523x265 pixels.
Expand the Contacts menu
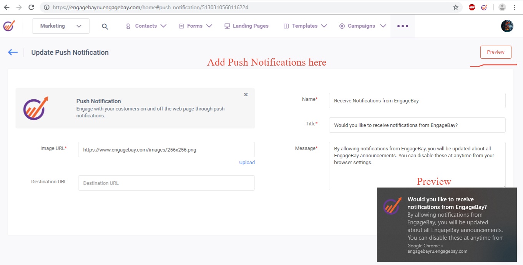[146, 26]
